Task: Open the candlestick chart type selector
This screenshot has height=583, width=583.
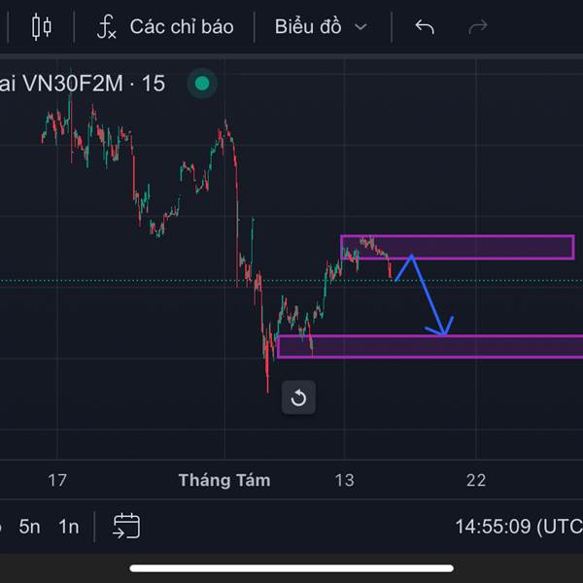Action: (x=41, y=27)
